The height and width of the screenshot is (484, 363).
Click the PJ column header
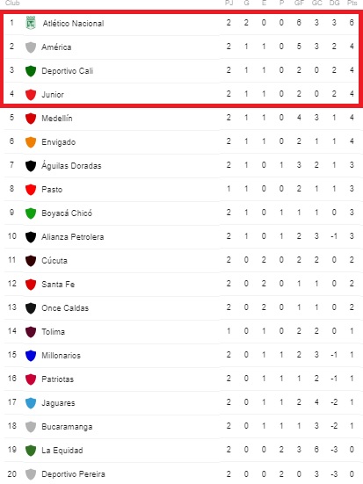click(x=229, y=3)
